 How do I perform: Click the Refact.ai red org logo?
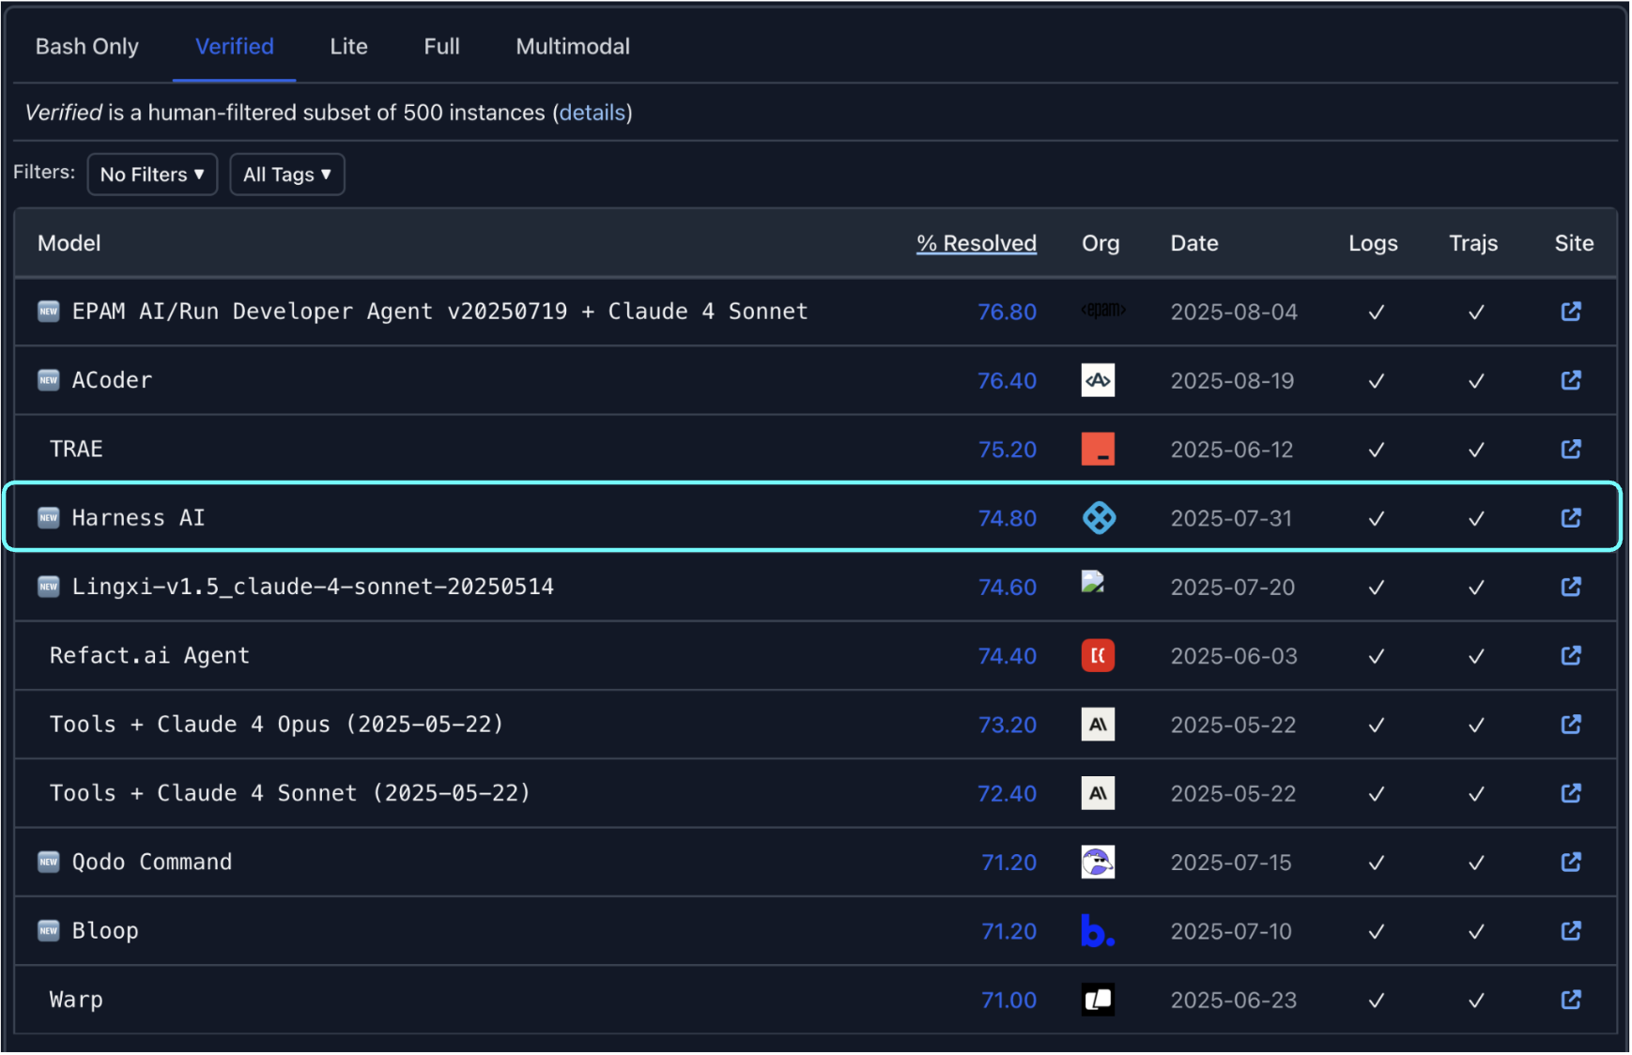(1098, 655)
